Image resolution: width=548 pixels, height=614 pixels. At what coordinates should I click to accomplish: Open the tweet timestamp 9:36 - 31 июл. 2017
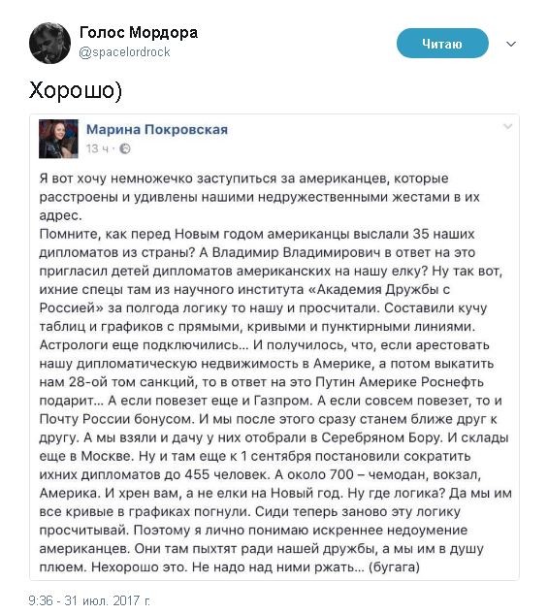89,600
